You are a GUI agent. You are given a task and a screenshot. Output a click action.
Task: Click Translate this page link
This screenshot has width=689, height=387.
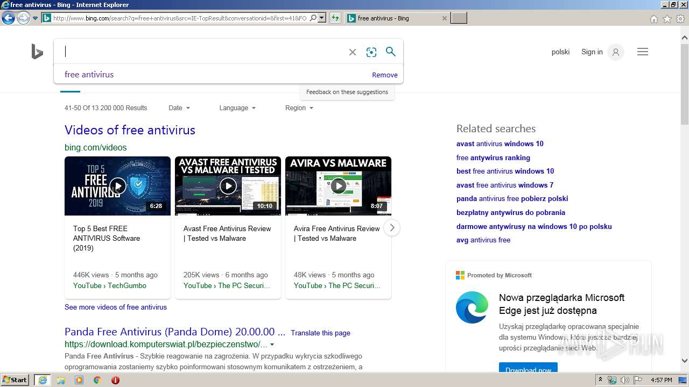click(320, 333)
